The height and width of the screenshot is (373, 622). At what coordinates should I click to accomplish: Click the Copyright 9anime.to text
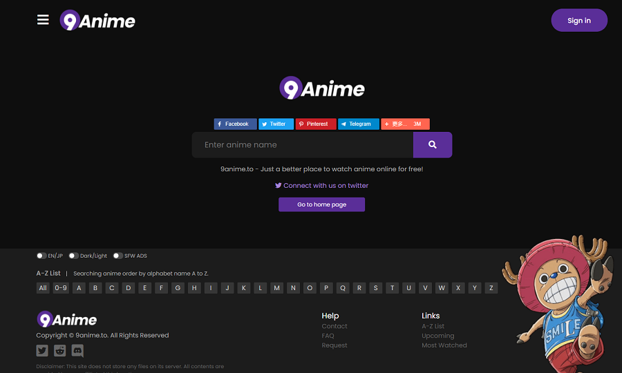(x=102, y=335)
